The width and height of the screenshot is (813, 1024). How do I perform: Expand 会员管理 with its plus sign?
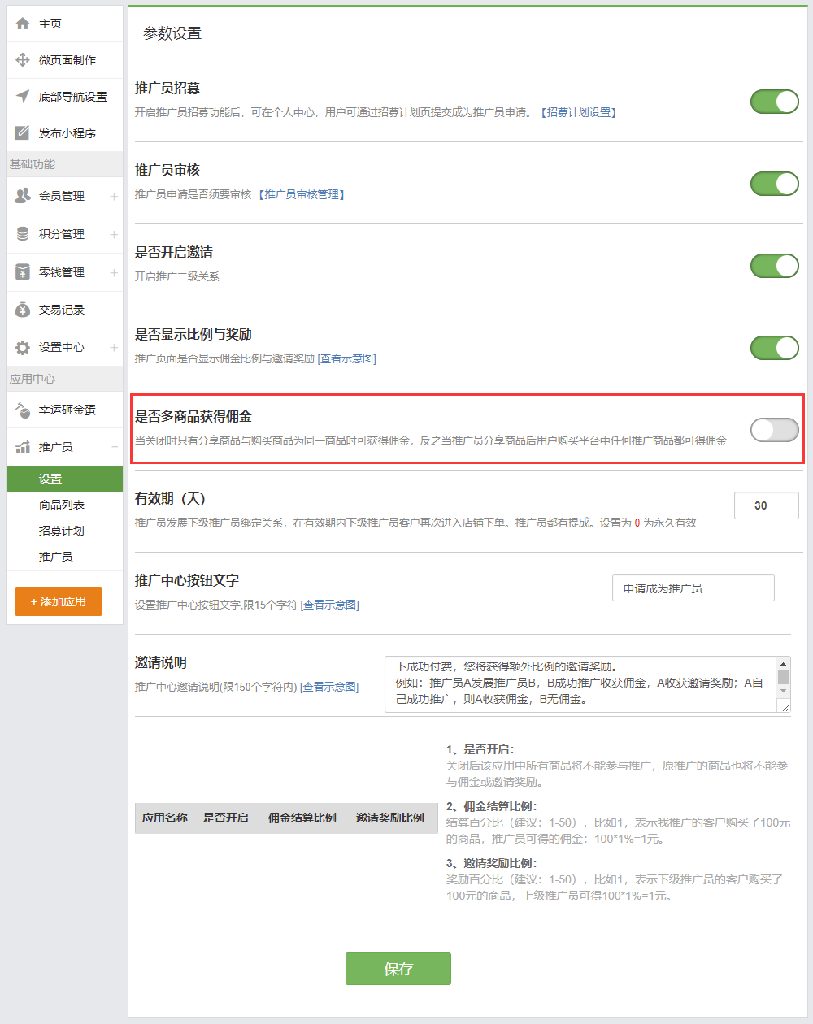pos(114,196)
